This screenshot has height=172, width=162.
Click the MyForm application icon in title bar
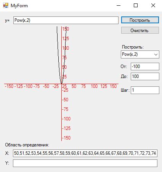click(6, 6)
